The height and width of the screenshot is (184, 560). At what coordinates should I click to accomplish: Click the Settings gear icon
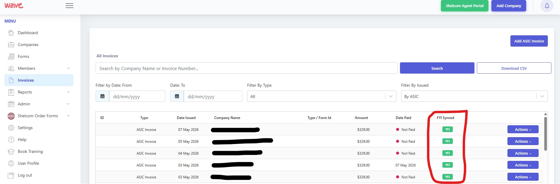coord(11,128)
